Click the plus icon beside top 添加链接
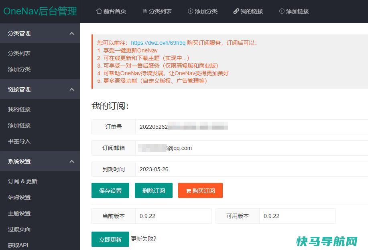Image resolution: width=368 pixels, height=250 pixels. [282, 11]
